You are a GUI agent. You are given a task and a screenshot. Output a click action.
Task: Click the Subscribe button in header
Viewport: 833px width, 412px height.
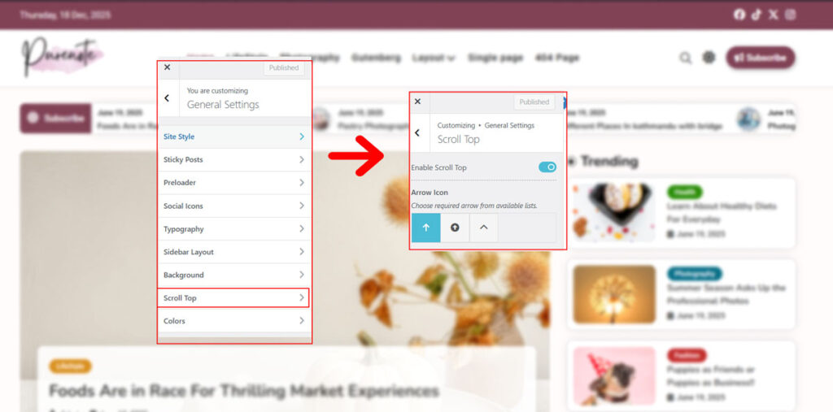761,58
